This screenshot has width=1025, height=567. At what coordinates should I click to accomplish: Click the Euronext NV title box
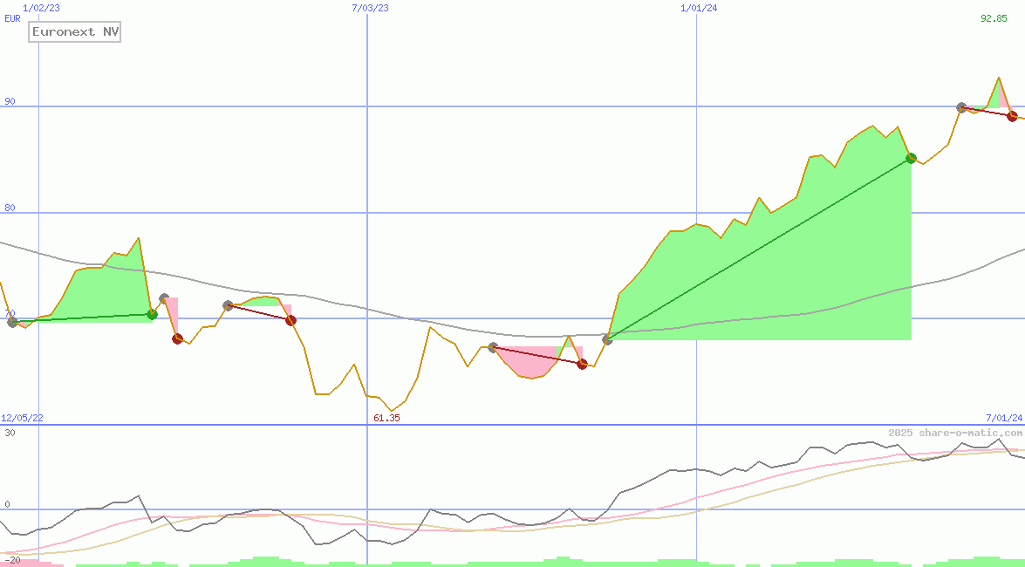point(74,31)
